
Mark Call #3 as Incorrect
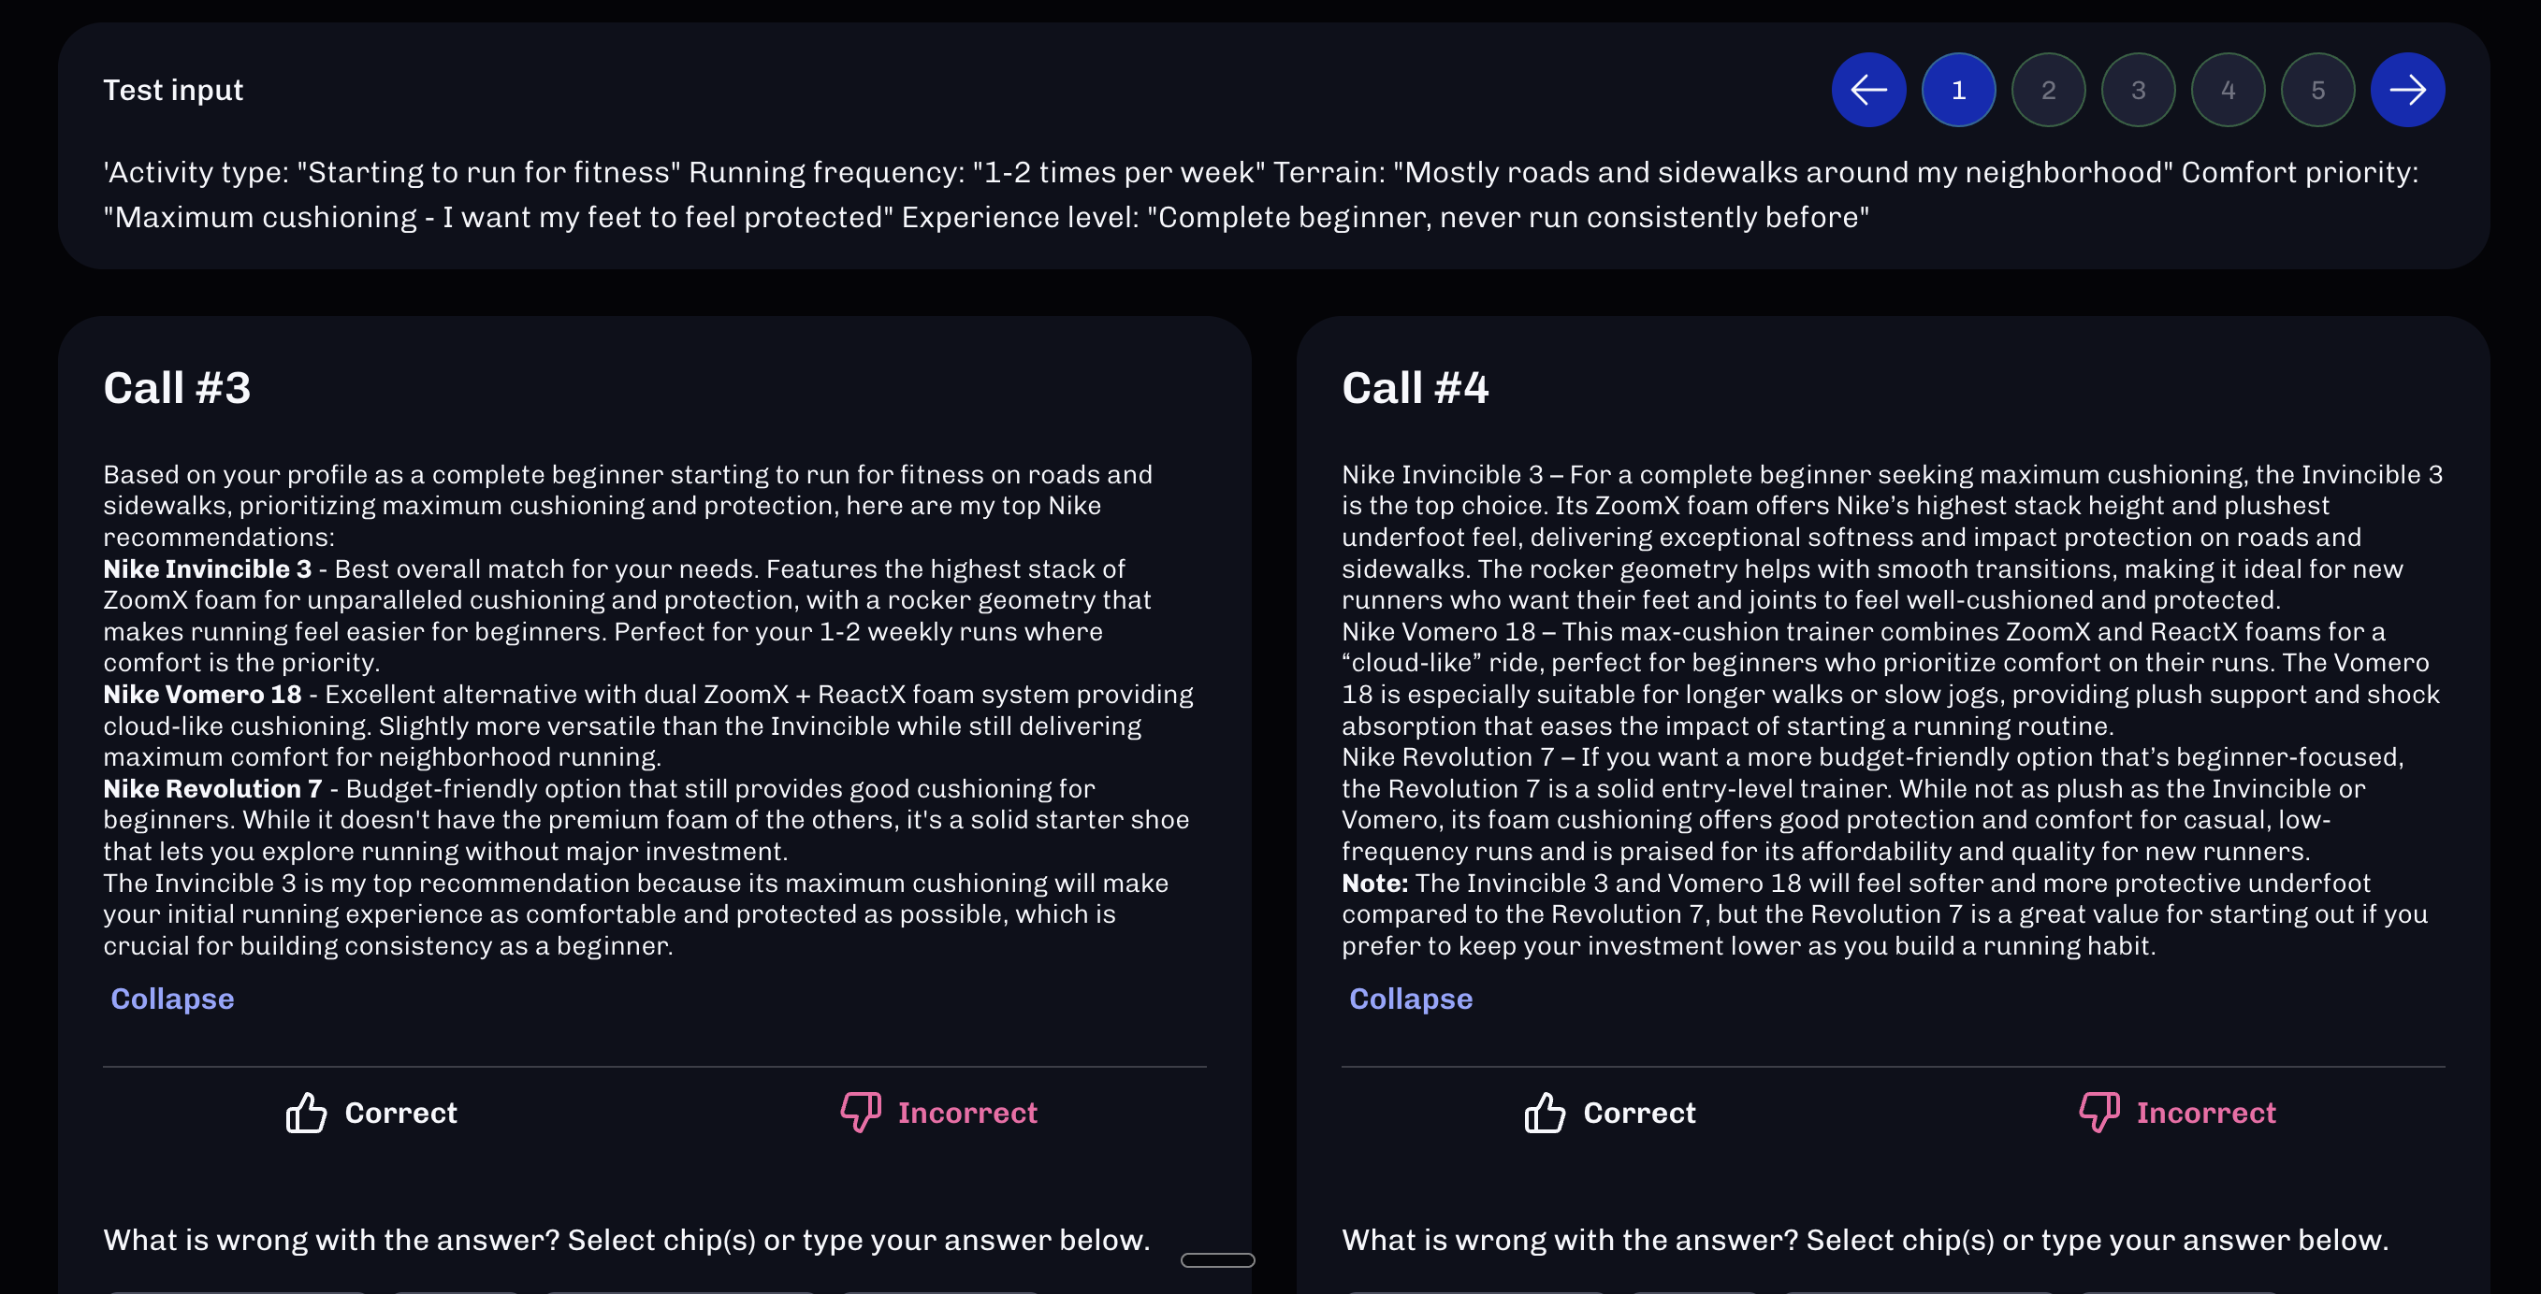[x=966, y=1113]
